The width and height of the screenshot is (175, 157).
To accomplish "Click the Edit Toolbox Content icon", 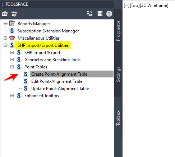I will point(14,14).
